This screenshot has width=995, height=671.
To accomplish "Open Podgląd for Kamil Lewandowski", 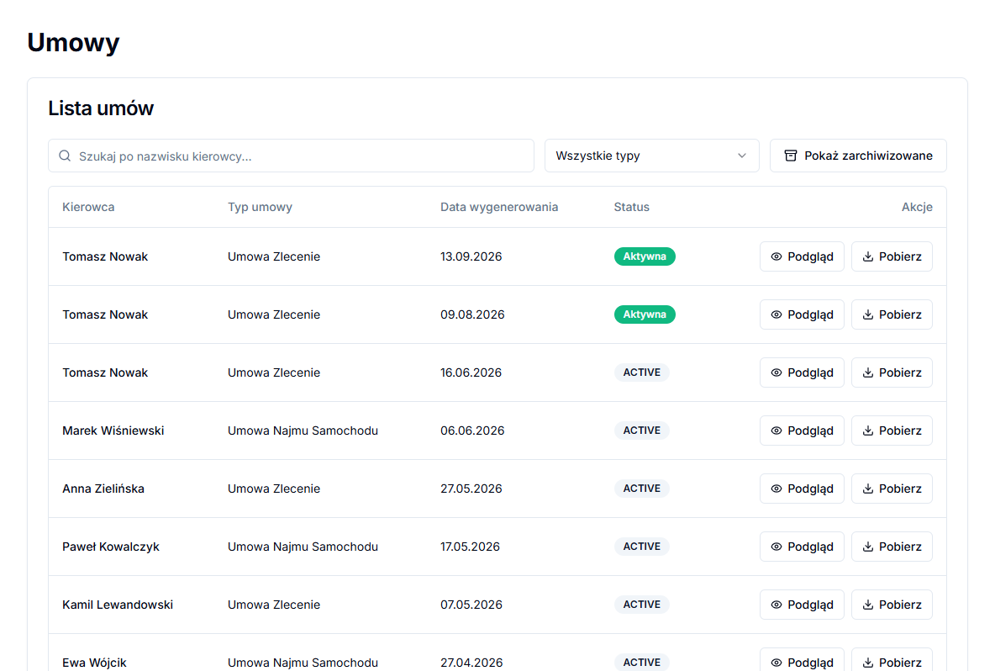I will [x=802, y=605].
